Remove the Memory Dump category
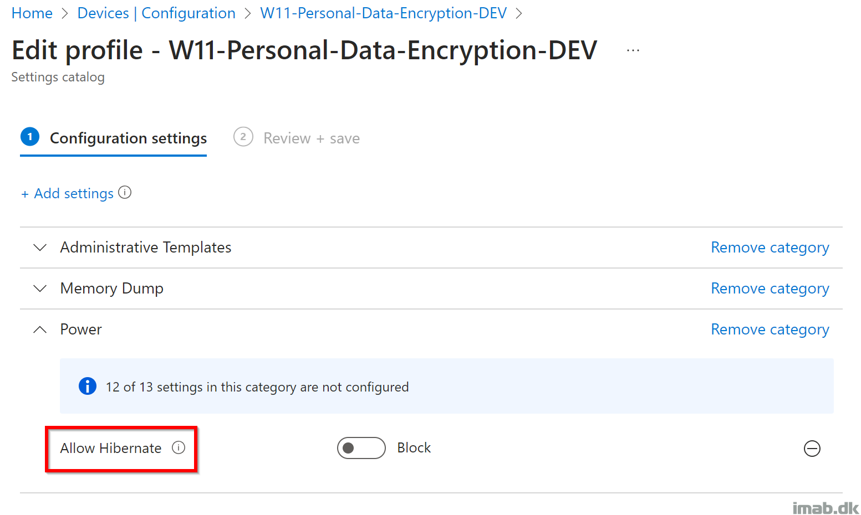Image resolution: width=861 pixels, height=515 pixels. tap(770, 289)
